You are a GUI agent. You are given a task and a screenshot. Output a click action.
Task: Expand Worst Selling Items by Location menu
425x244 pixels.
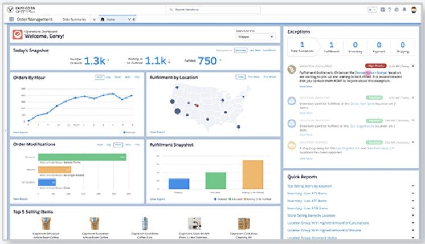pyautogui.click(x=413, y=215)
